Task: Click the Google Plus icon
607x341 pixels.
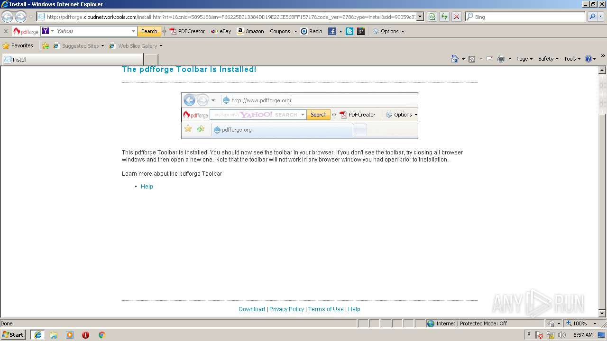Action: point(361,31)
